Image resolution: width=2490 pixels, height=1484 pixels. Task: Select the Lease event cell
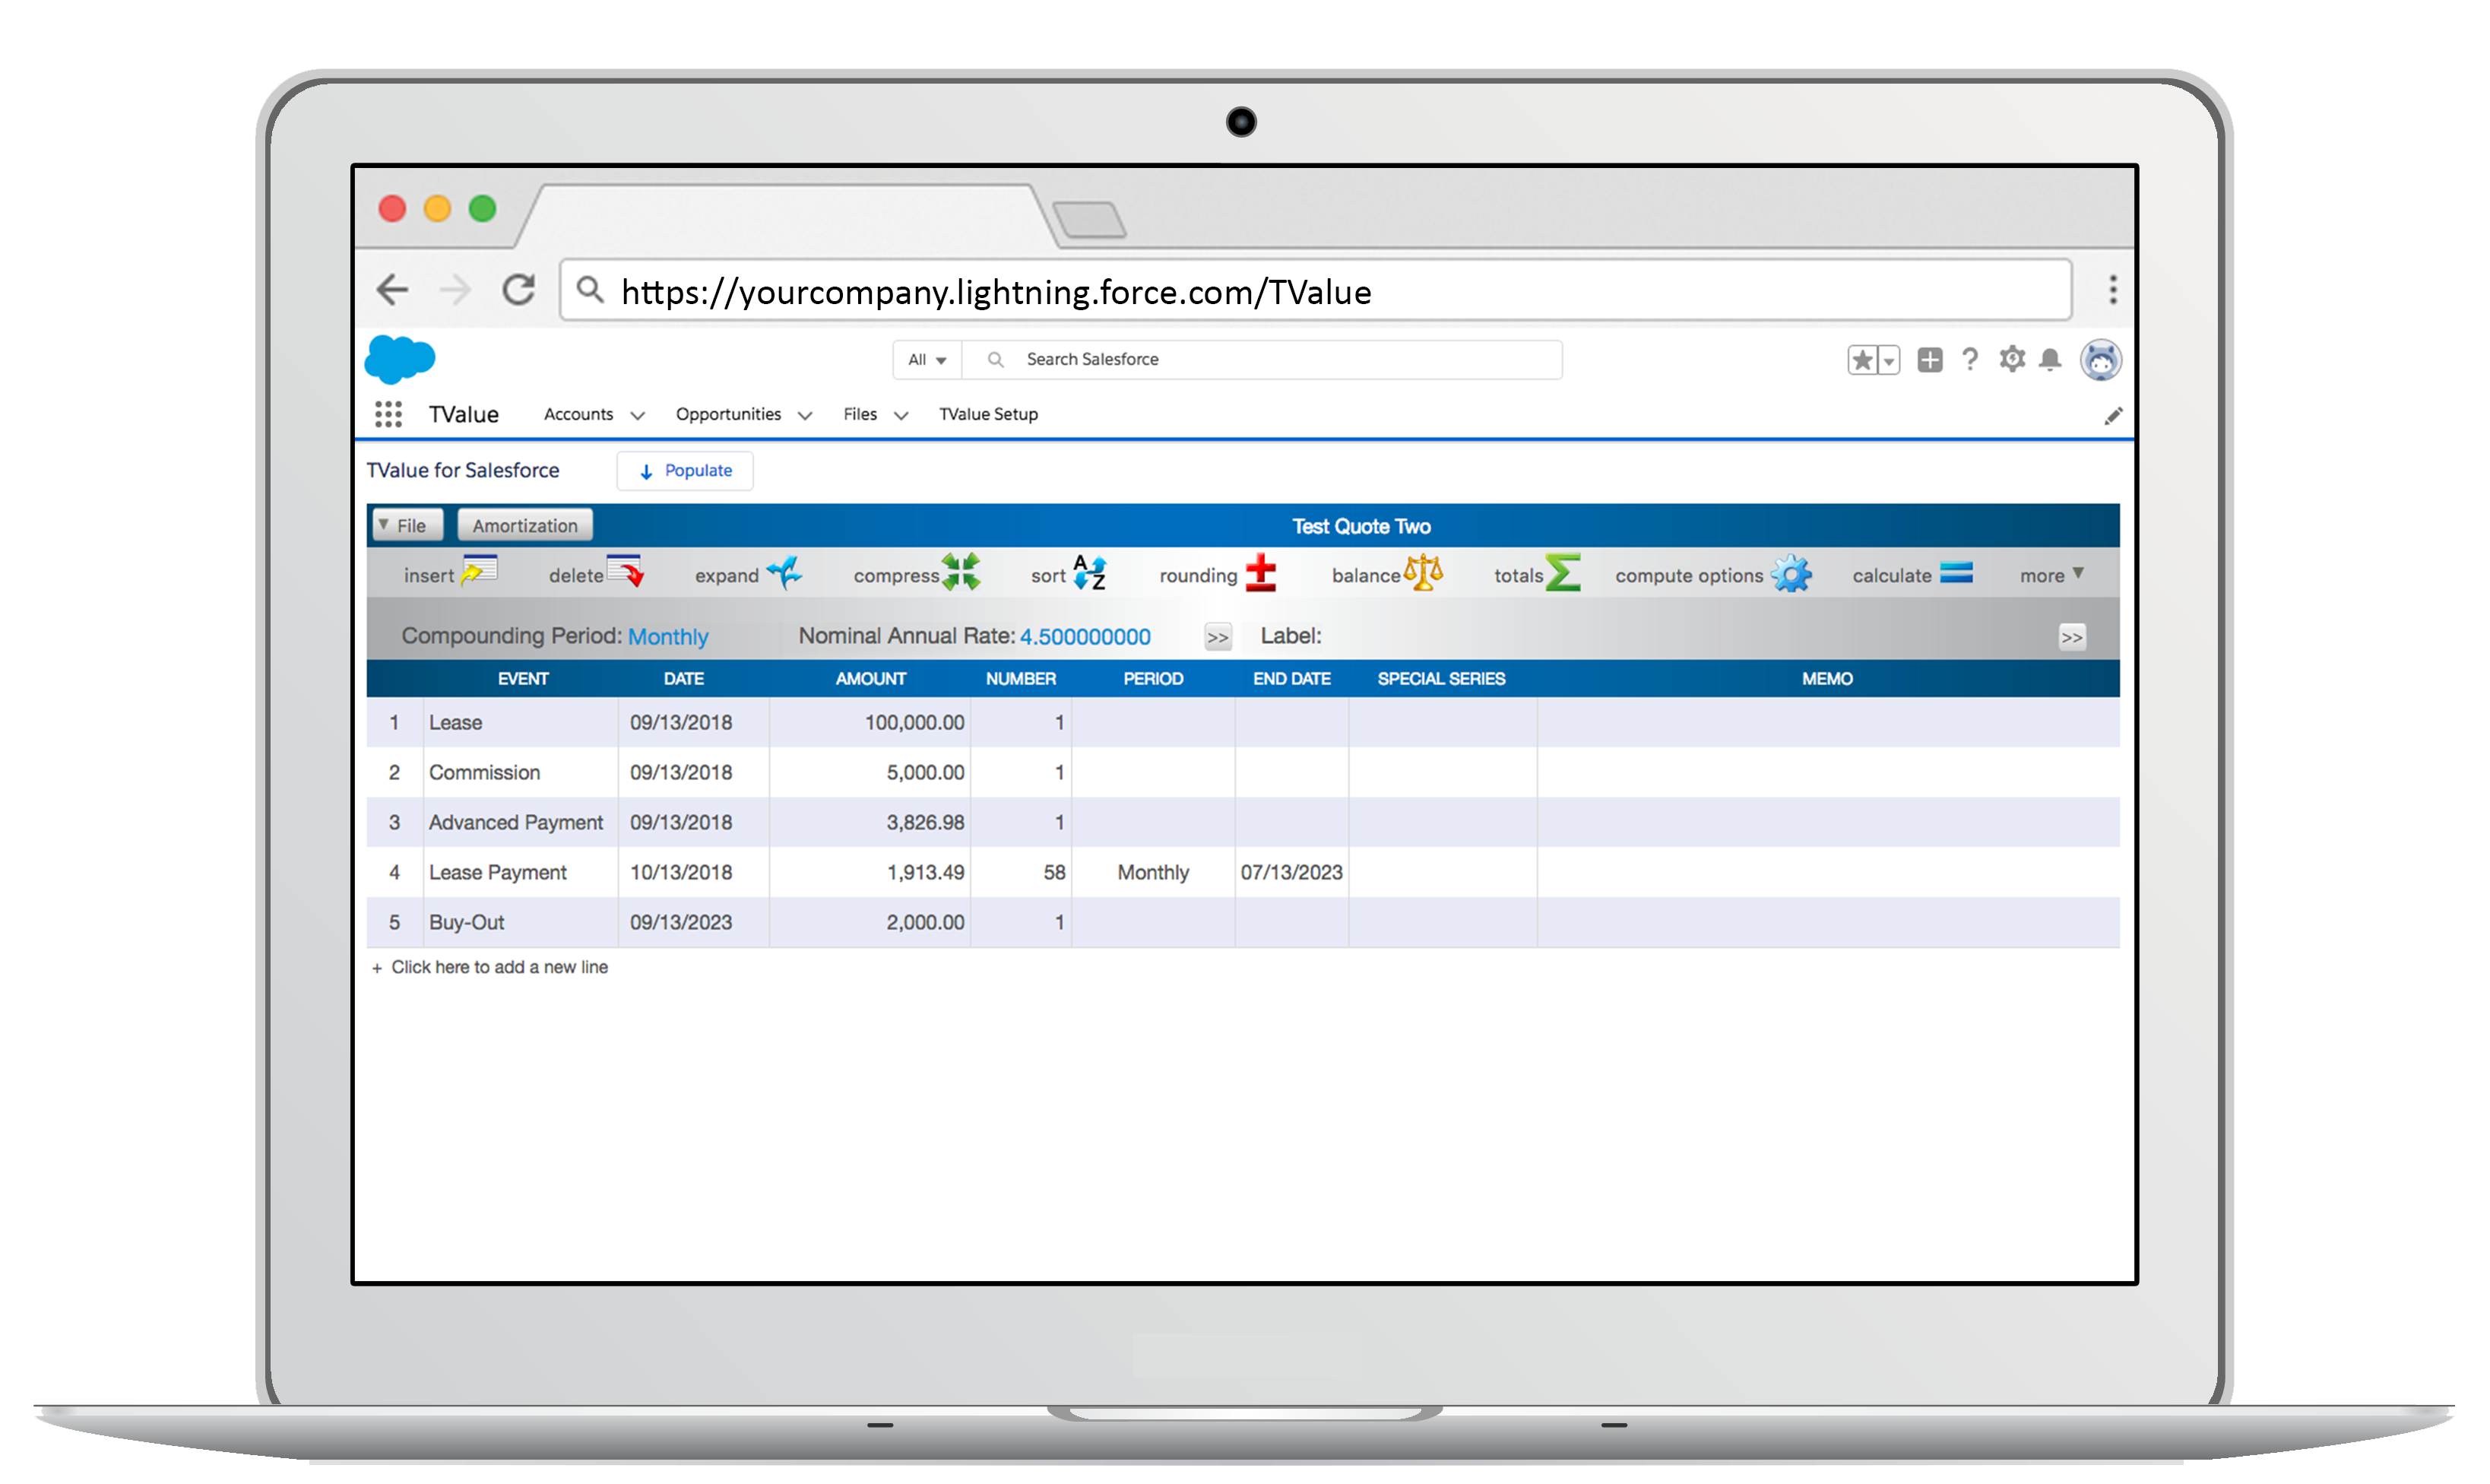(x=520, y=722)
